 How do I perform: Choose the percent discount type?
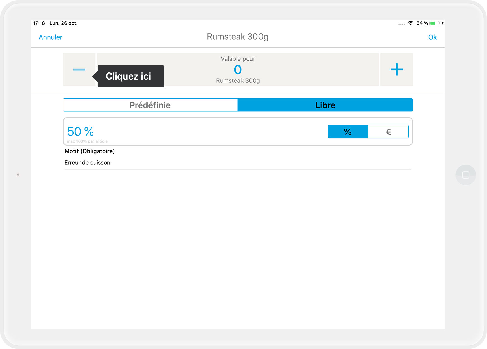(x=348, y=132)
